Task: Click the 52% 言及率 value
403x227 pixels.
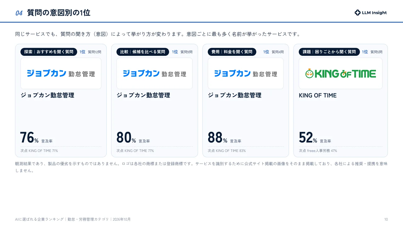Action: click(x=315, y=137)
